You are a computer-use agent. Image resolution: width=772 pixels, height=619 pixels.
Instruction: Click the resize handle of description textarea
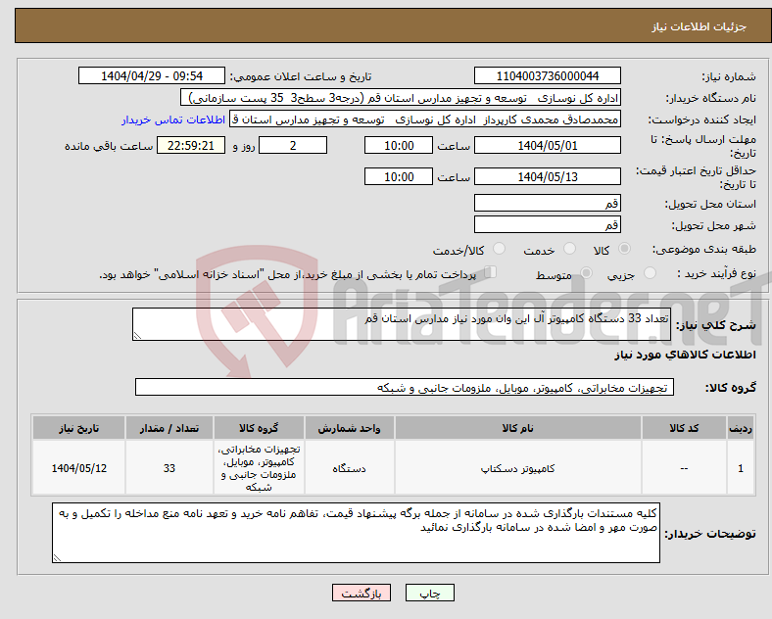137,336
